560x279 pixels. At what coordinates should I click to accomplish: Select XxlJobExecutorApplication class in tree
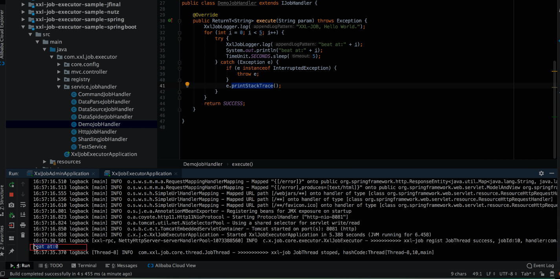click(x=104, y=154)
